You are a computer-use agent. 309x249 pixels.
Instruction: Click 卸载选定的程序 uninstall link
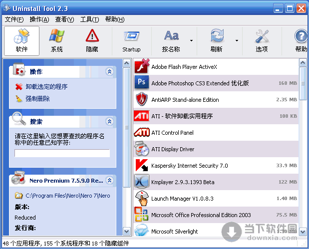(46, 87)
